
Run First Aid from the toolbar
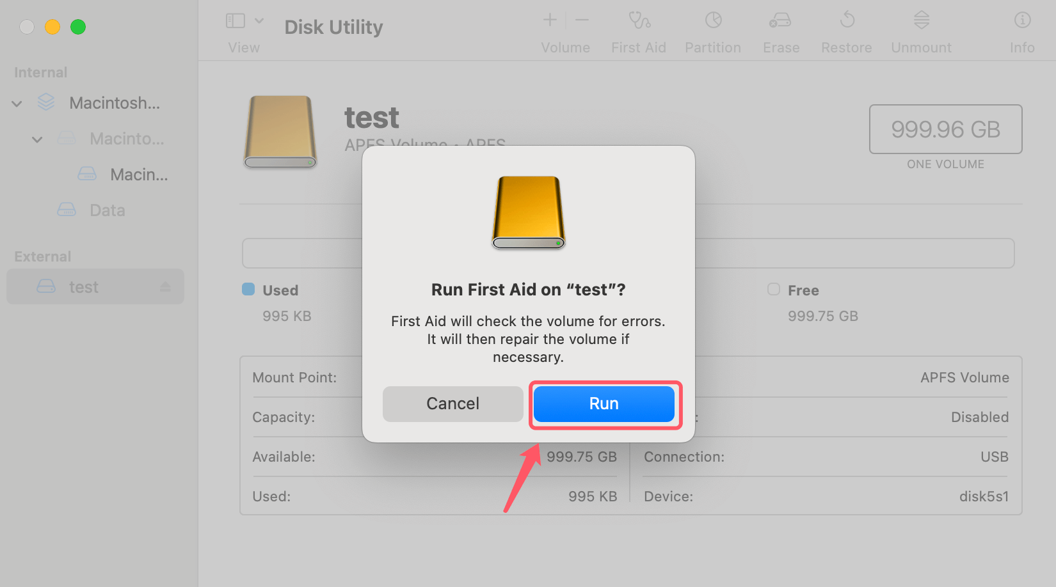pyautogui.click(x=638, y=29)
